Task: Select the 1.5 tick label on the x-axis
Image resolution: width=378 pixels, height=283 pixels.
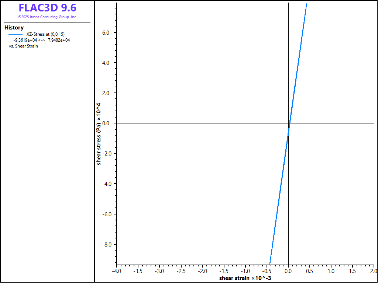Action: pos(353,271)
